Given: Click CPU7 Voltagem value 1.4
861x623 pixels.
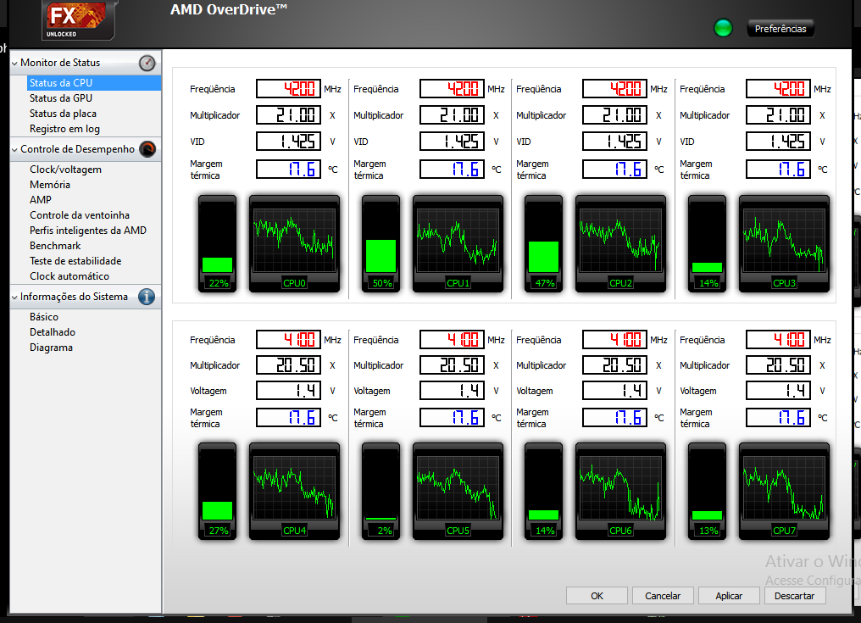Looking at the screenshot, I should [778, 391].
